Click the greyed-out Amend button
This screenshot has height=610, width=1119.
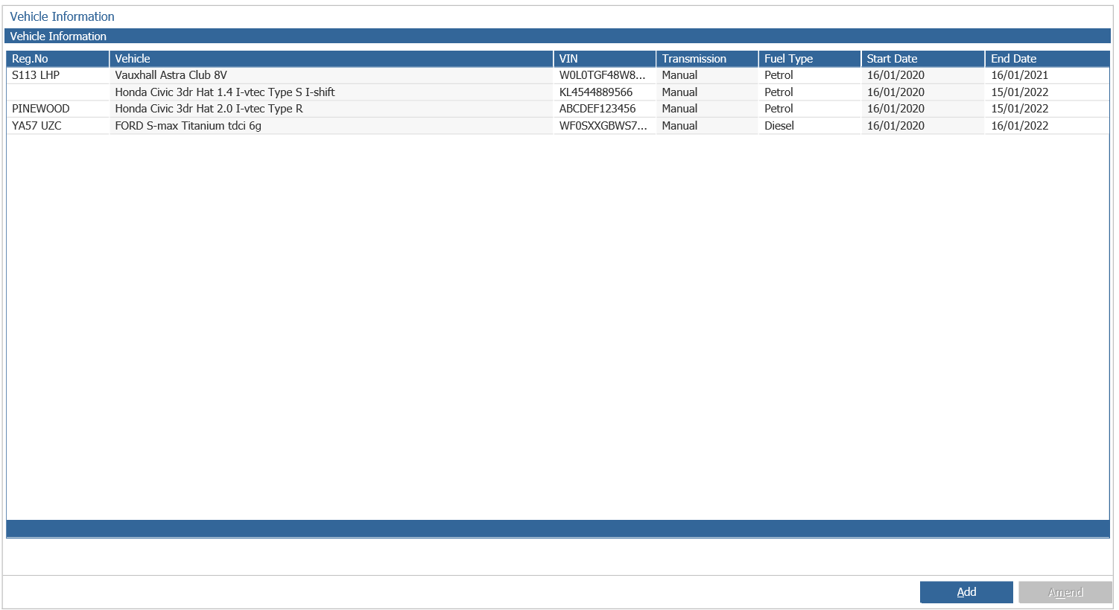(1065, 592)
